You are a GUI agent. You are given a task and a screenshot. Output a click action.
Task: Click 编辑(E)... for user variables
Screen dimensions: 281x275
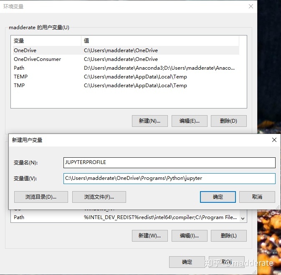click(x=190, y=121)
